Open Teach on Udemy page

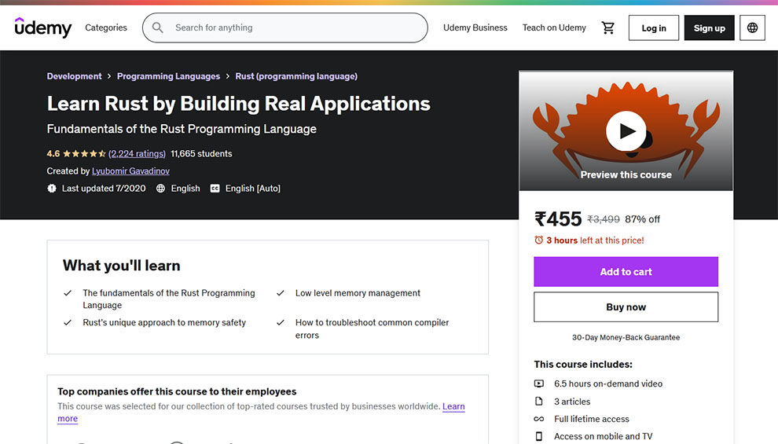tap(554, 28)
